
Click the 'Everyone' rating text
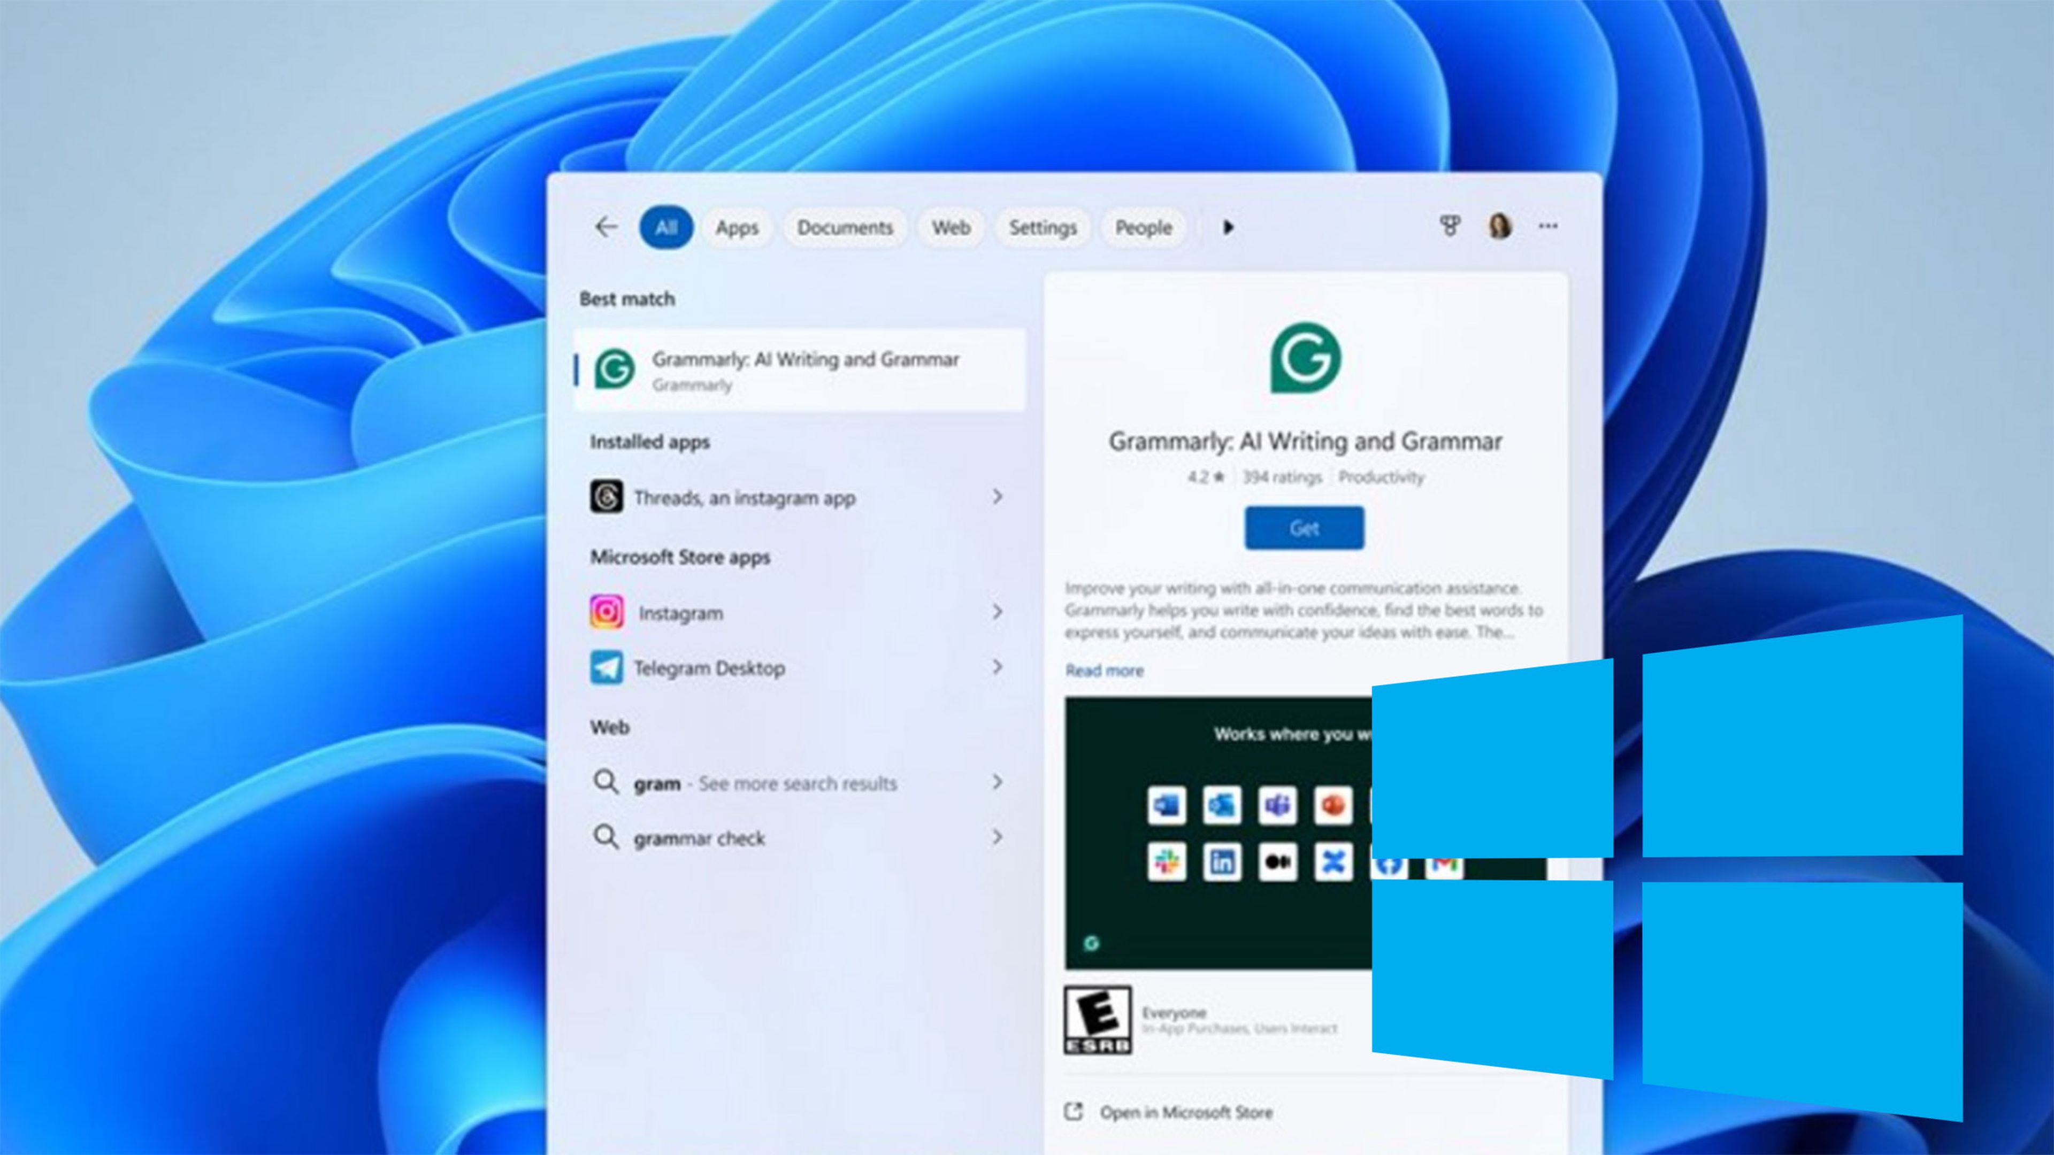coord(1174,1012)
